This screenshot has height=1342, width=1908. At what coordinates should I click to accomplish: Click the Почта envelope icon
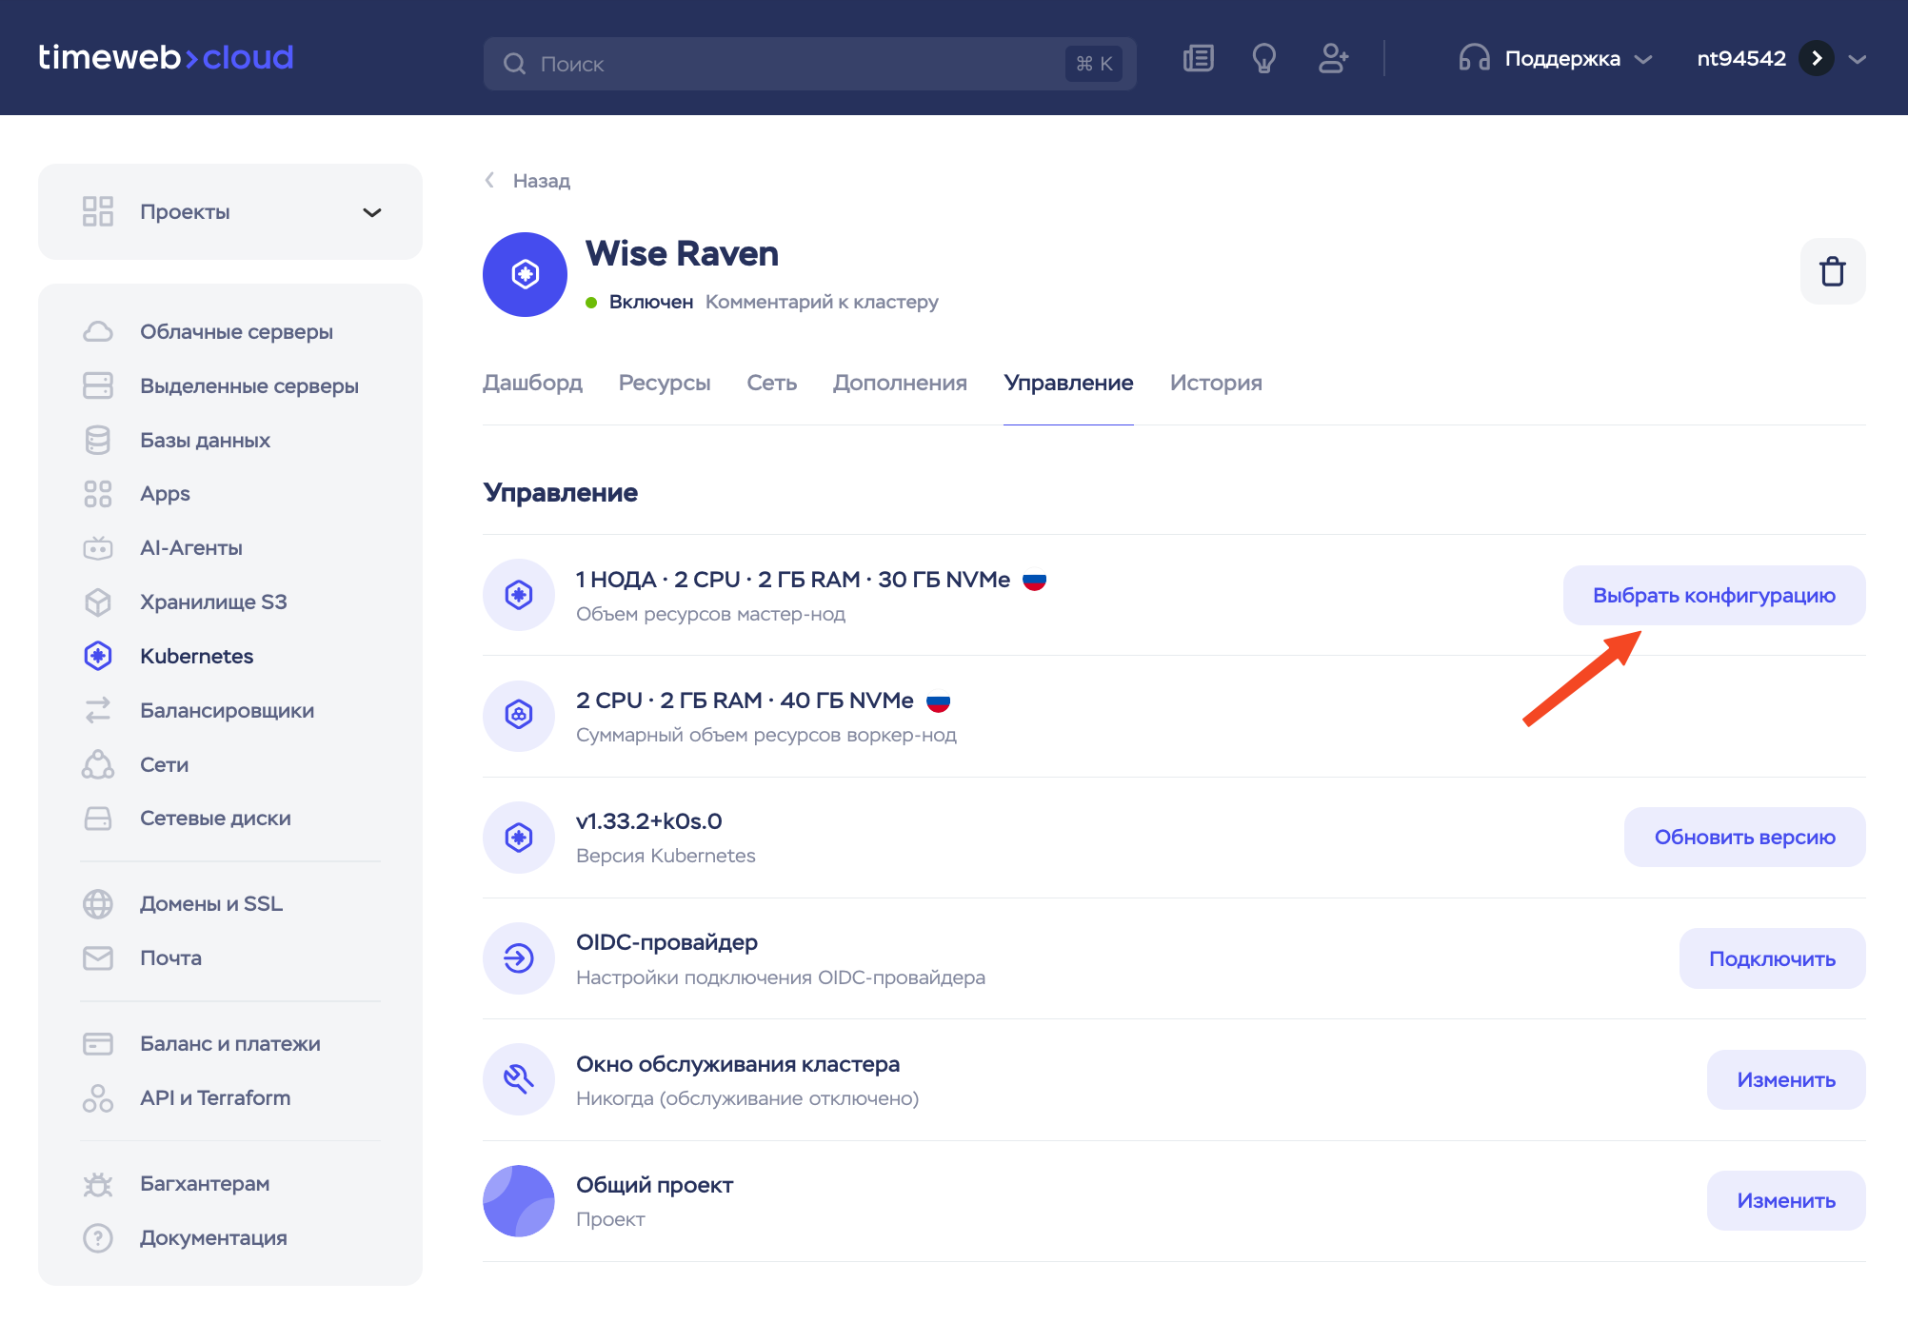tap(98, 957)
